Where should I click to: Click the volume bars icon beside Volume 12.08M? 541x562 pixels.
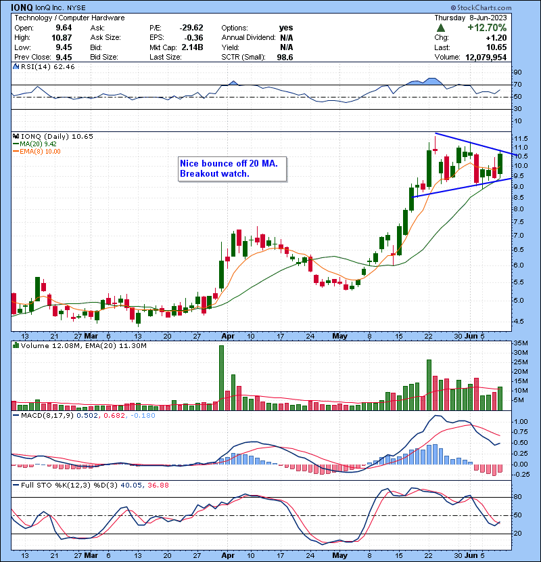tap(16, 345)
